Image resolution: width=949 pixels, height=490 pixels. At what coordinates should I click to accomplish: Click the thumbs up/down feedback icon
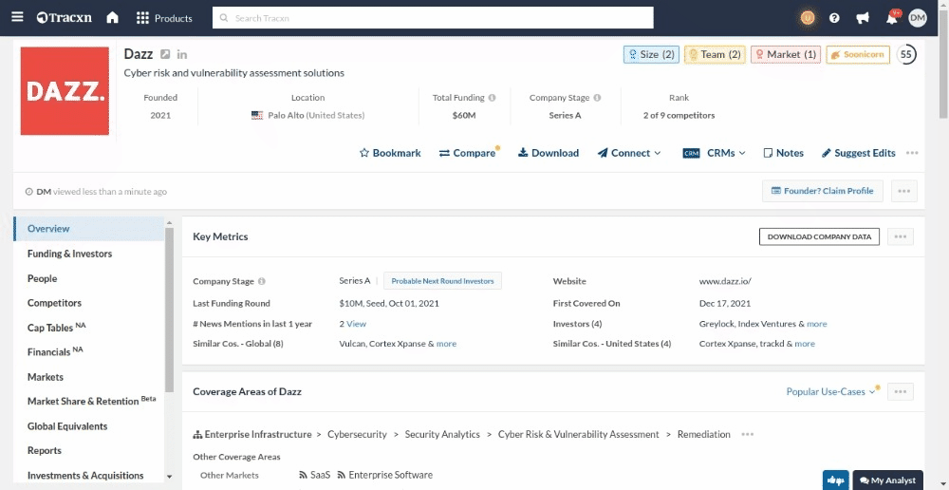click(836, 481)
